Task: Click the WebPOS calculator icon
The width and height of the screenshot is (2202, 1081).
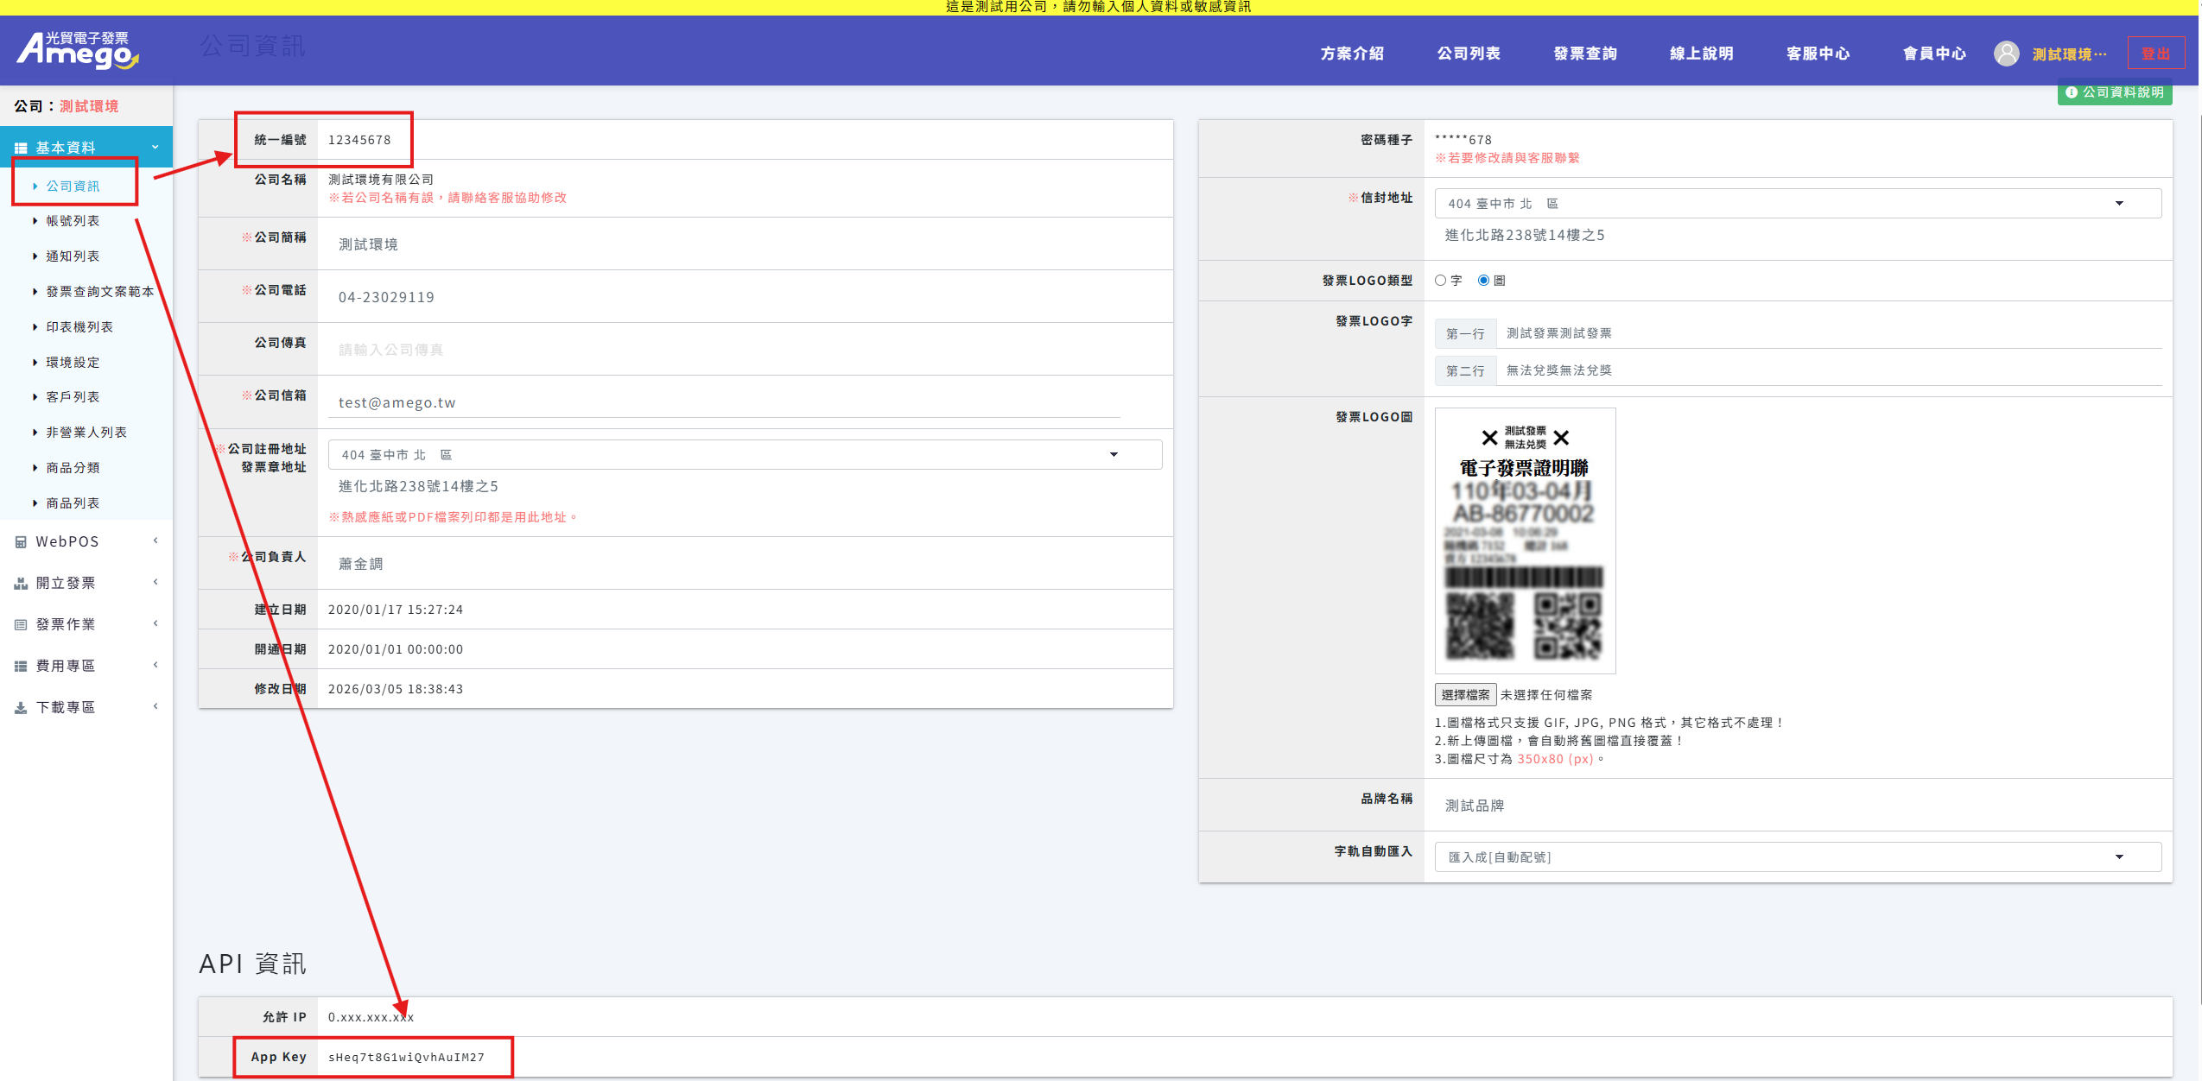Action: 21,542
